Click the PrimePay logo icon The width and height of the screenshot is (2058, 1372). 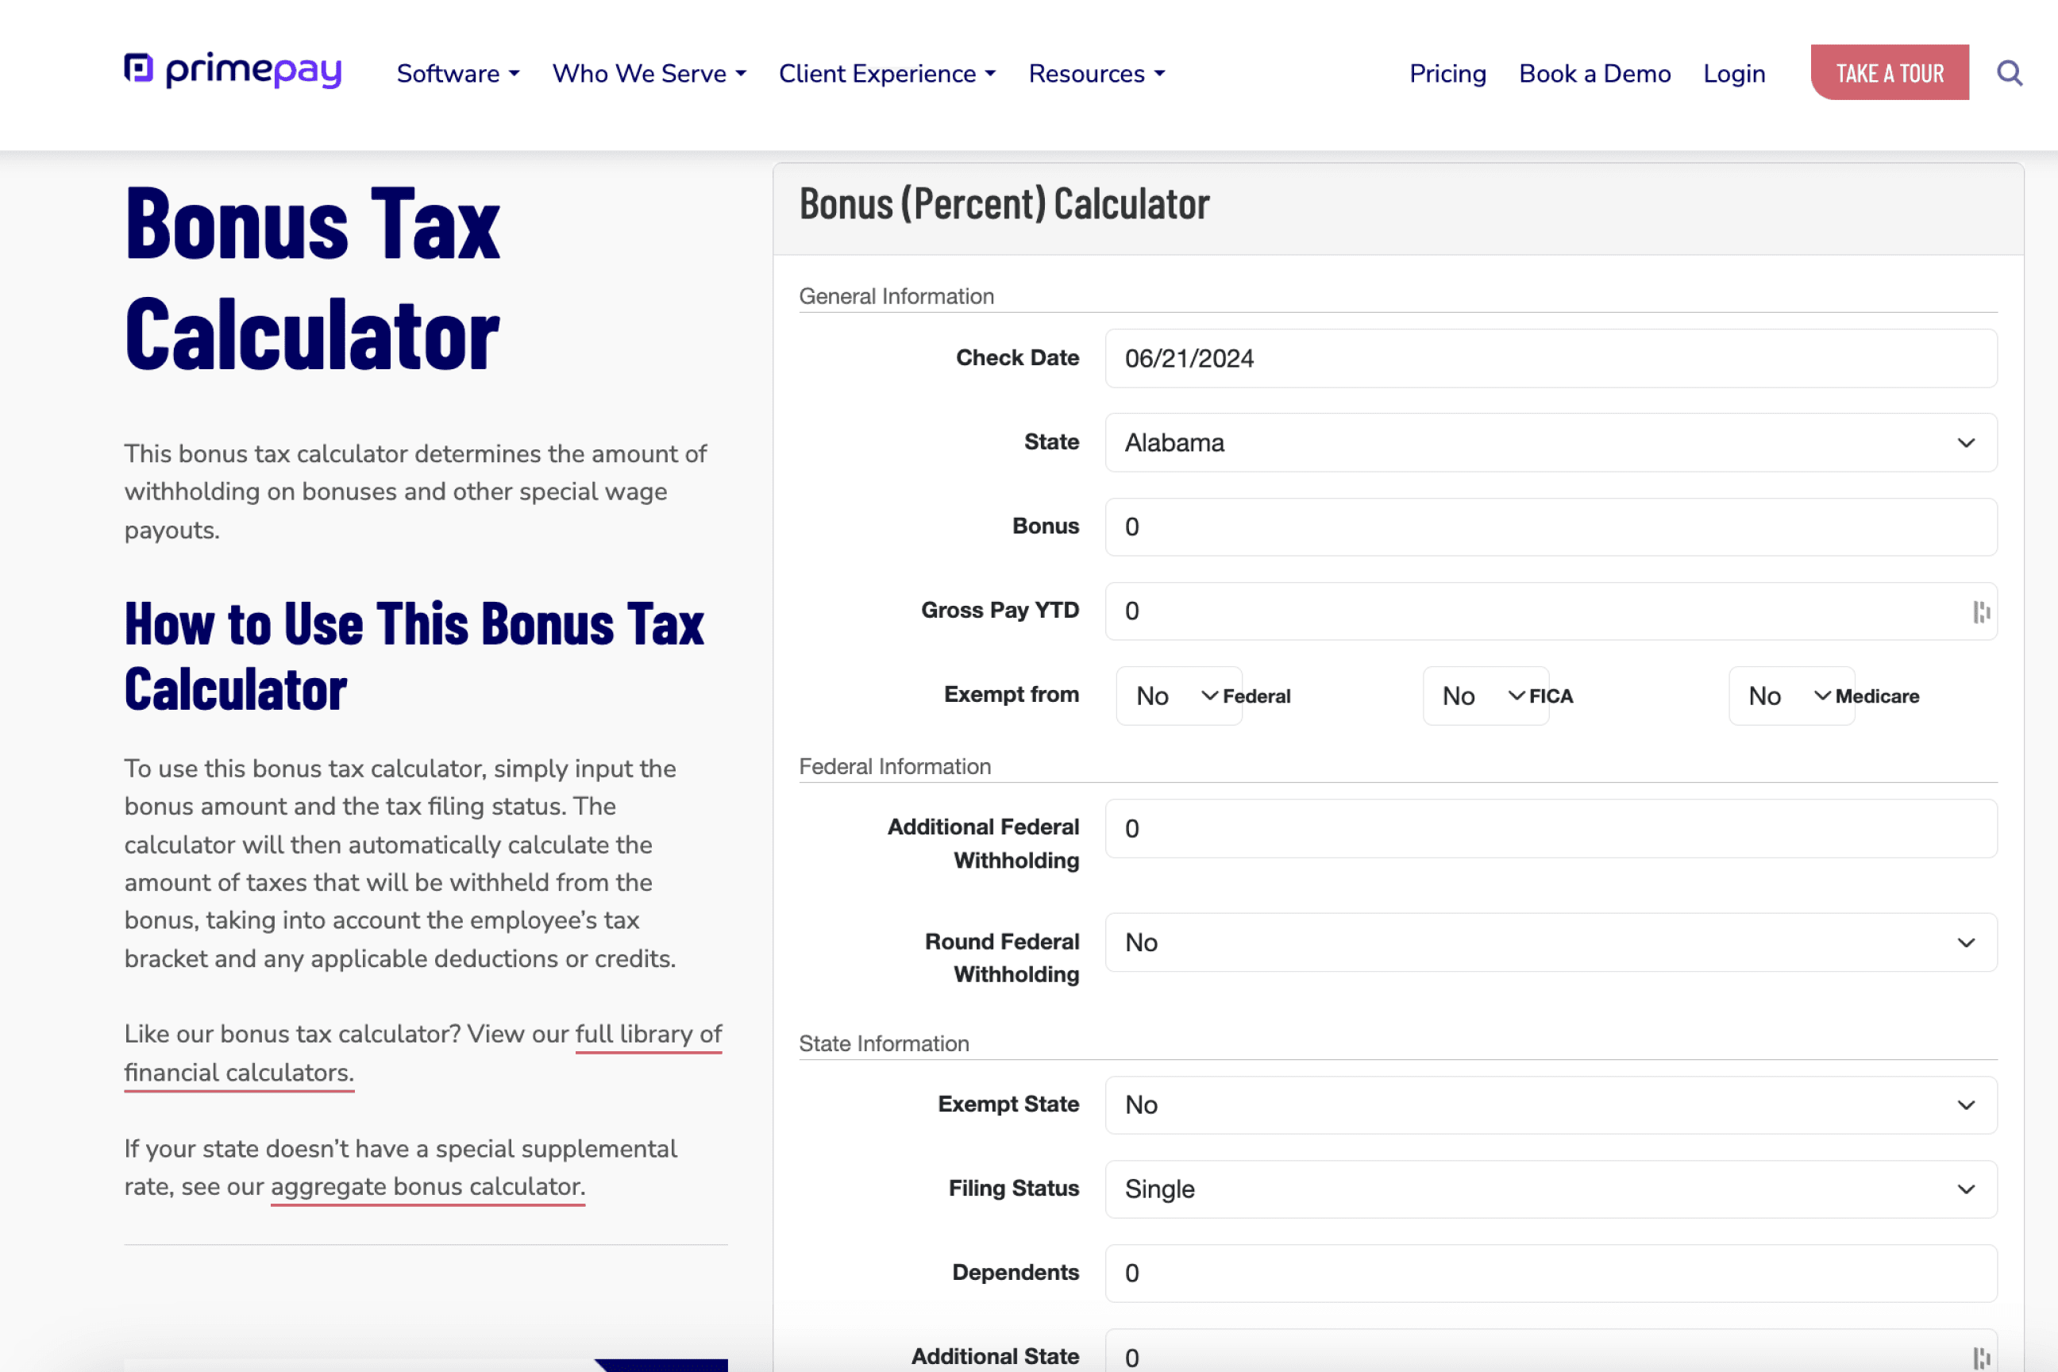(138, 72)
